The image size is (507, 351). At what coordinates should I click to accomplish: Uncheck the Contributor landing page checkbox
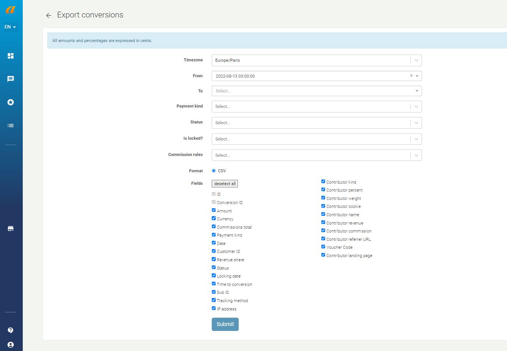pos(323,255)
